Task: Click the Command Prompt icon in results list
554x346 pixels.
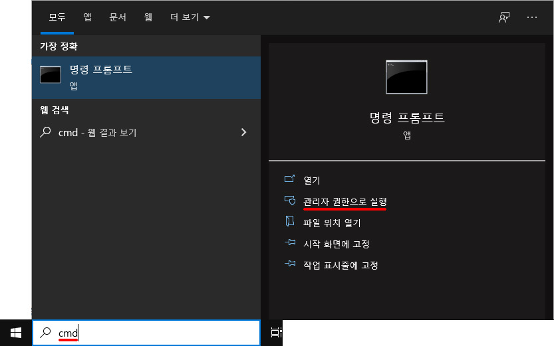Action: pyautogui.click(x=50, y=75)
